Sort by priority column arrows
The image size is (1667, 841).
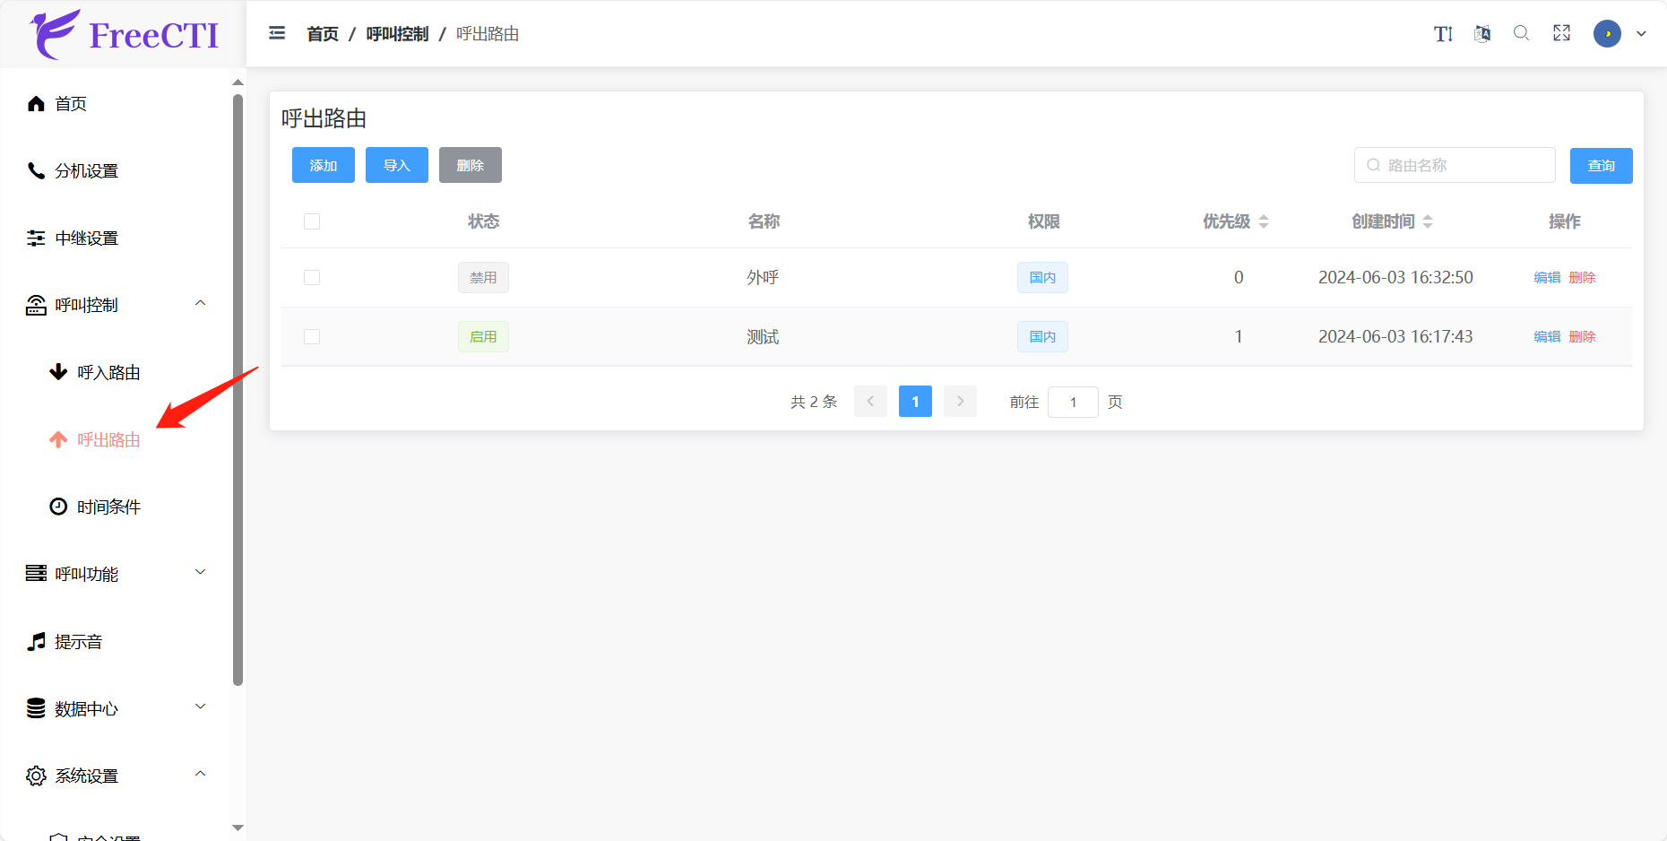[x=1264, y=221]
